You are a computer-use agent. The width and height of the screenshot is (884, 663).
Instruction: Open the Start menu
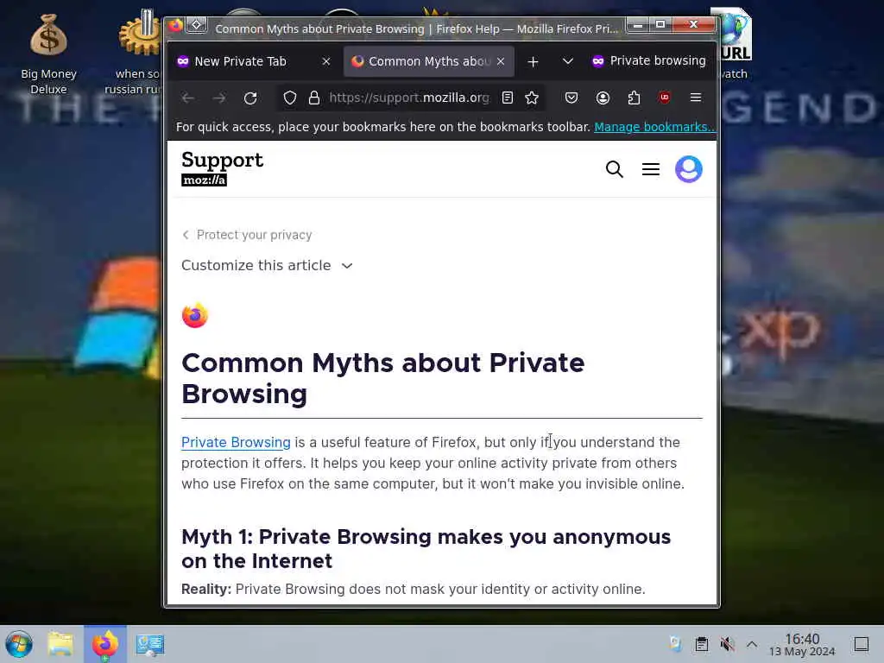pyautogui.click(x=19, y=644)
